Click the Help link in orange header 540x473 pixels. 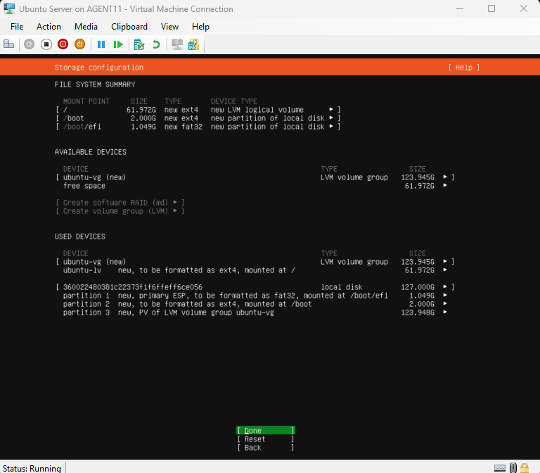(x=463, y=68)
